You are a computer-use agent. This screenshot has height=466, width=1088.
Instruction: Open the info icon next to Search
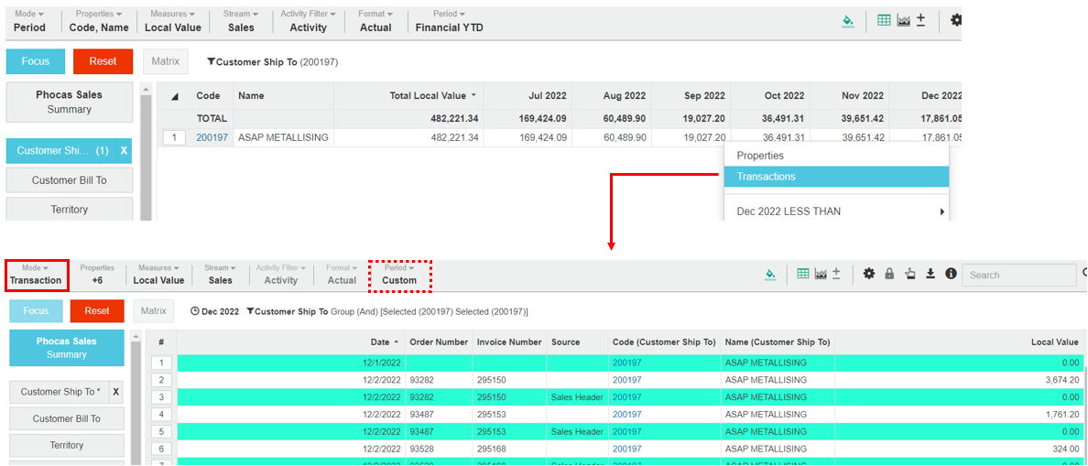click(x=951, y=274)
